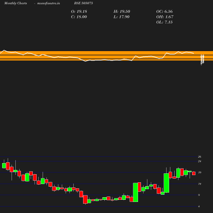Click the price axis label 19
This screenshot has width=213, height=213.
click(x=200, y=173)
